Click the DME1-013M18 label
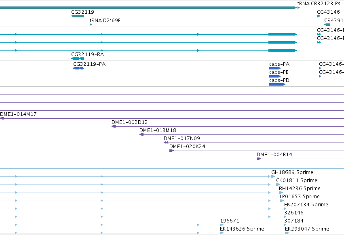The height and width of the screenshot is (235, 344). coord(158,130)
